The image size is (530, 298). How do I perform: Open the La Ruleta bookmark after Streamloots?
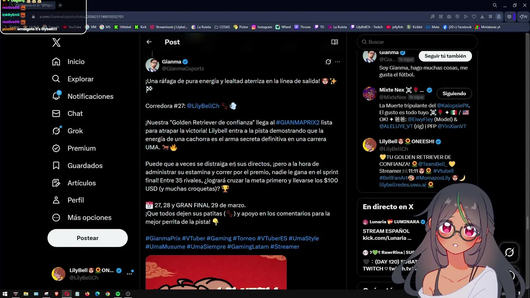click(x=201, y=27)
